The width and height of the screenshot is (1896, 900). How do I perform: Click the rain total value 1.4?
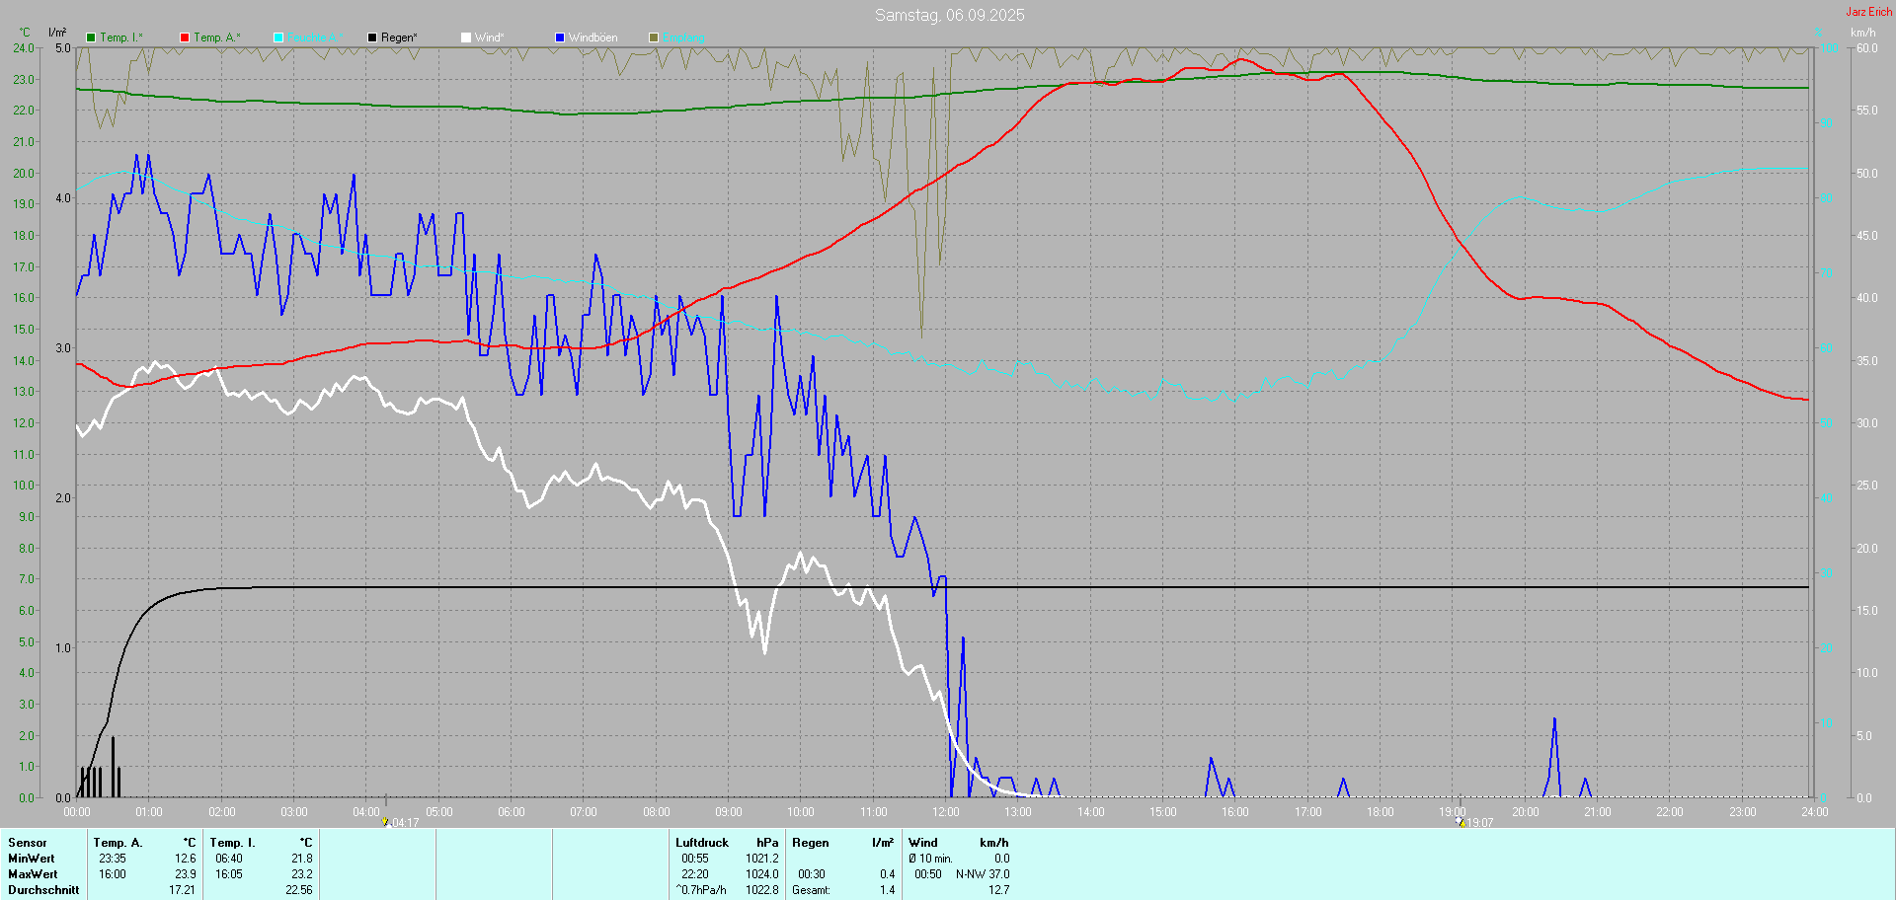(887, 890)
